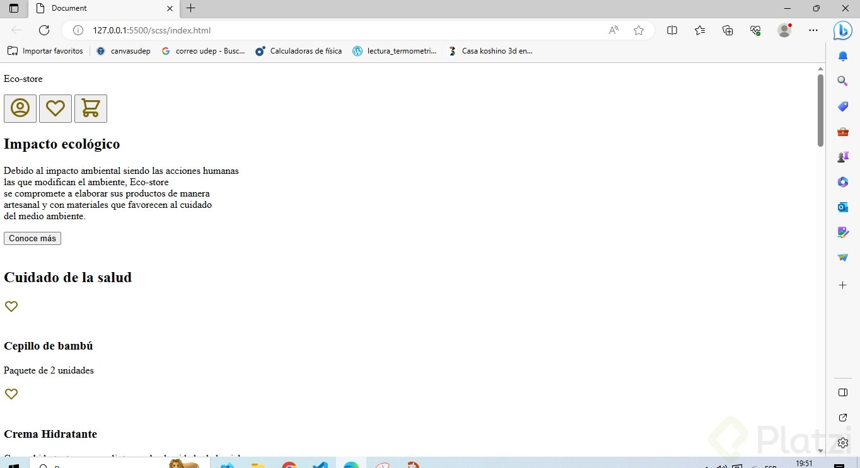Click the Conoce más button

pyautogui.click(x=32, y=238)
